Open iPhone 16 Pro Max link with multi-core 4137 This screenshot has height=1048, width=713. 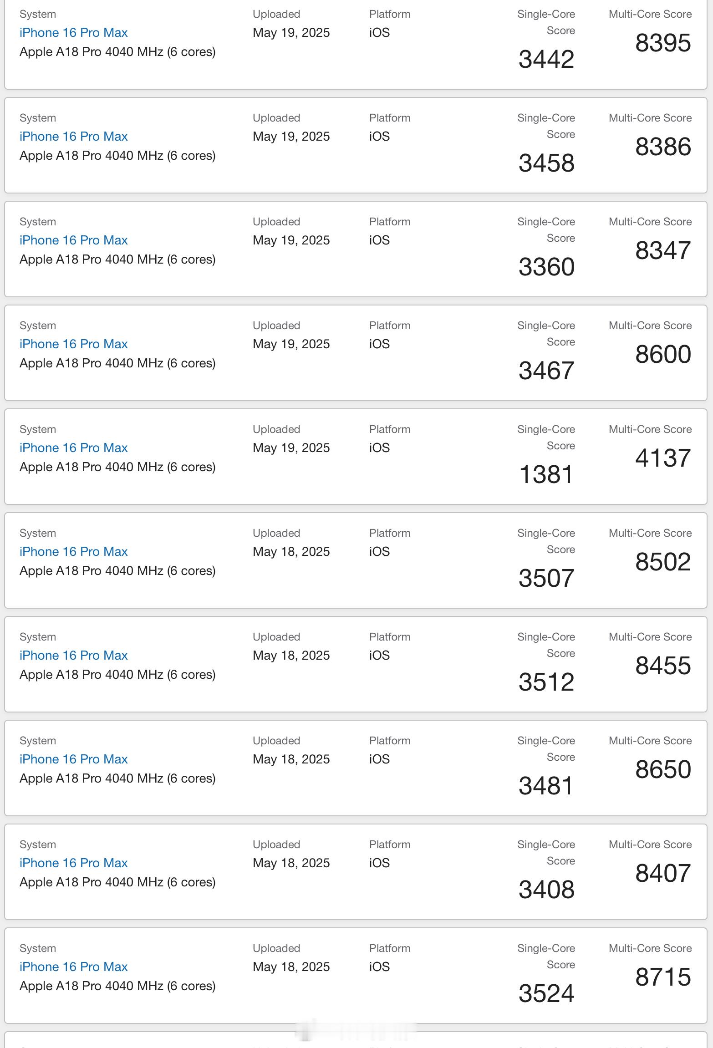click(x=73, y=448)
